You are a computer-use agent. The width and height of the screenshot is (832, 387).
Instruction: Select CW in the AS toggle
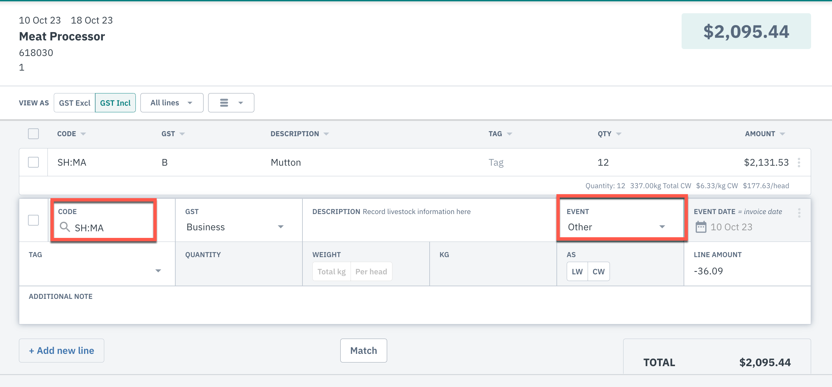(598, 272)
